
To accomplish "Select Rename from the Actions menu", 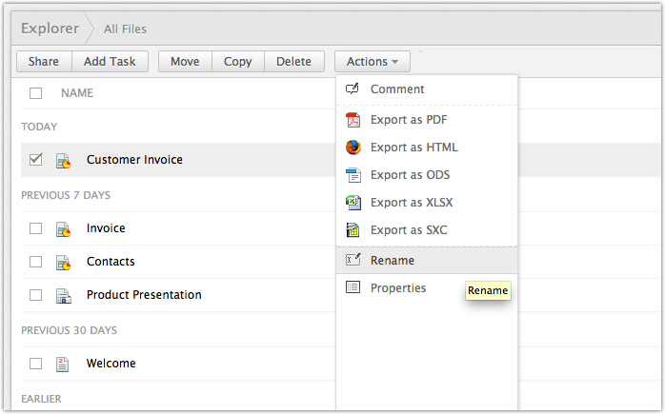I will pos(393,260).
